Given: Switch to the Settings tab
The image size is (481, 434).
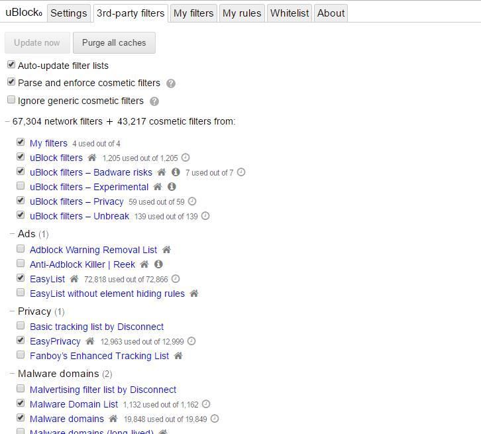Looking at the screenshot, I should coord(69,13).
